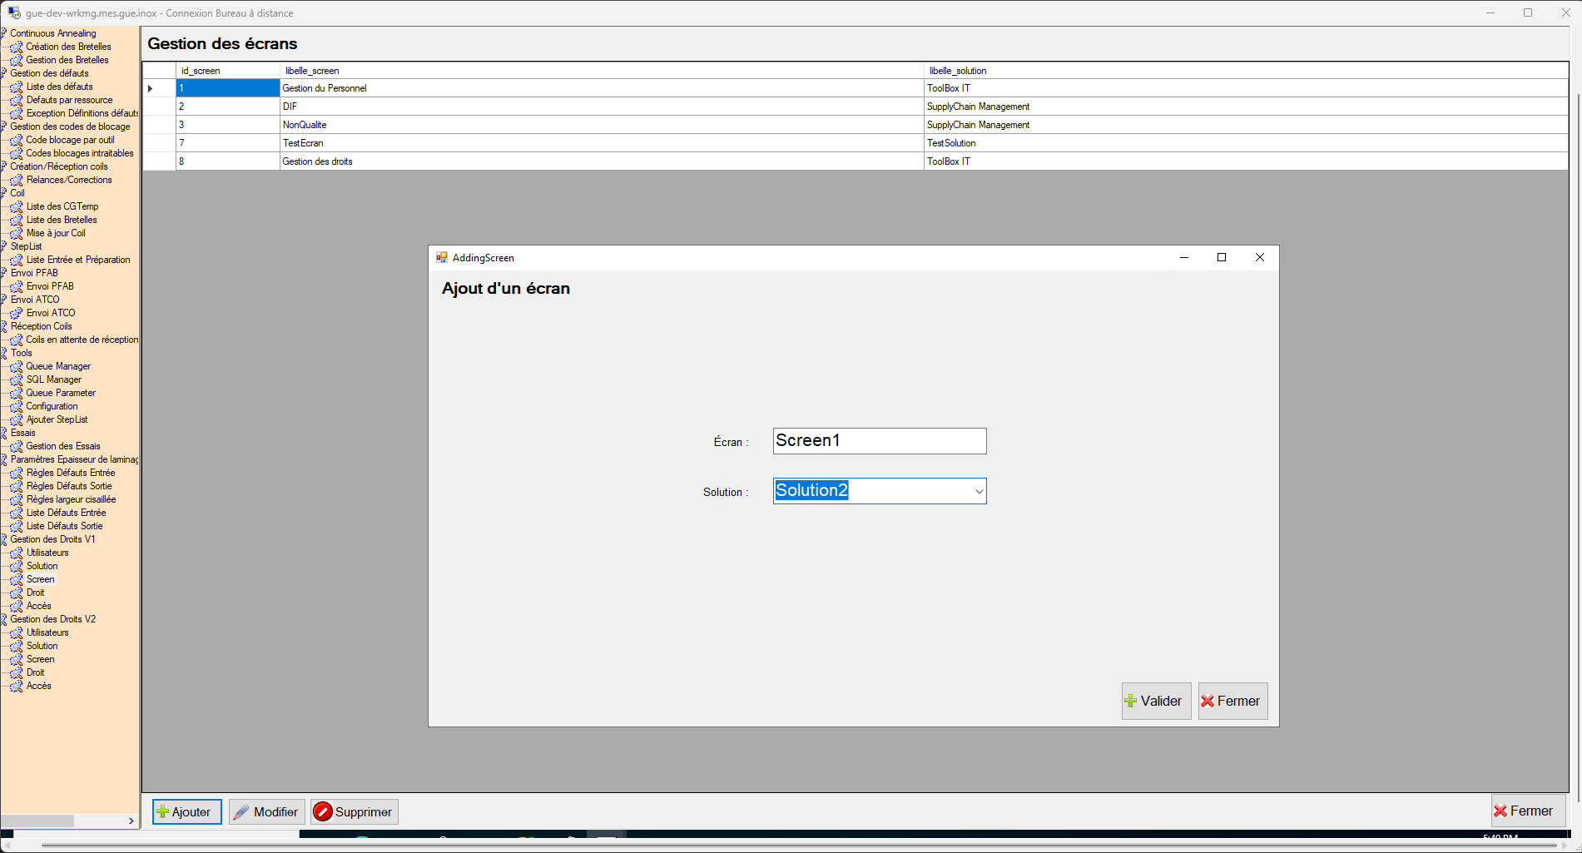Select the TestEcran row in grid
This screenshot has height=853, width=1582.
click(303, 143)
